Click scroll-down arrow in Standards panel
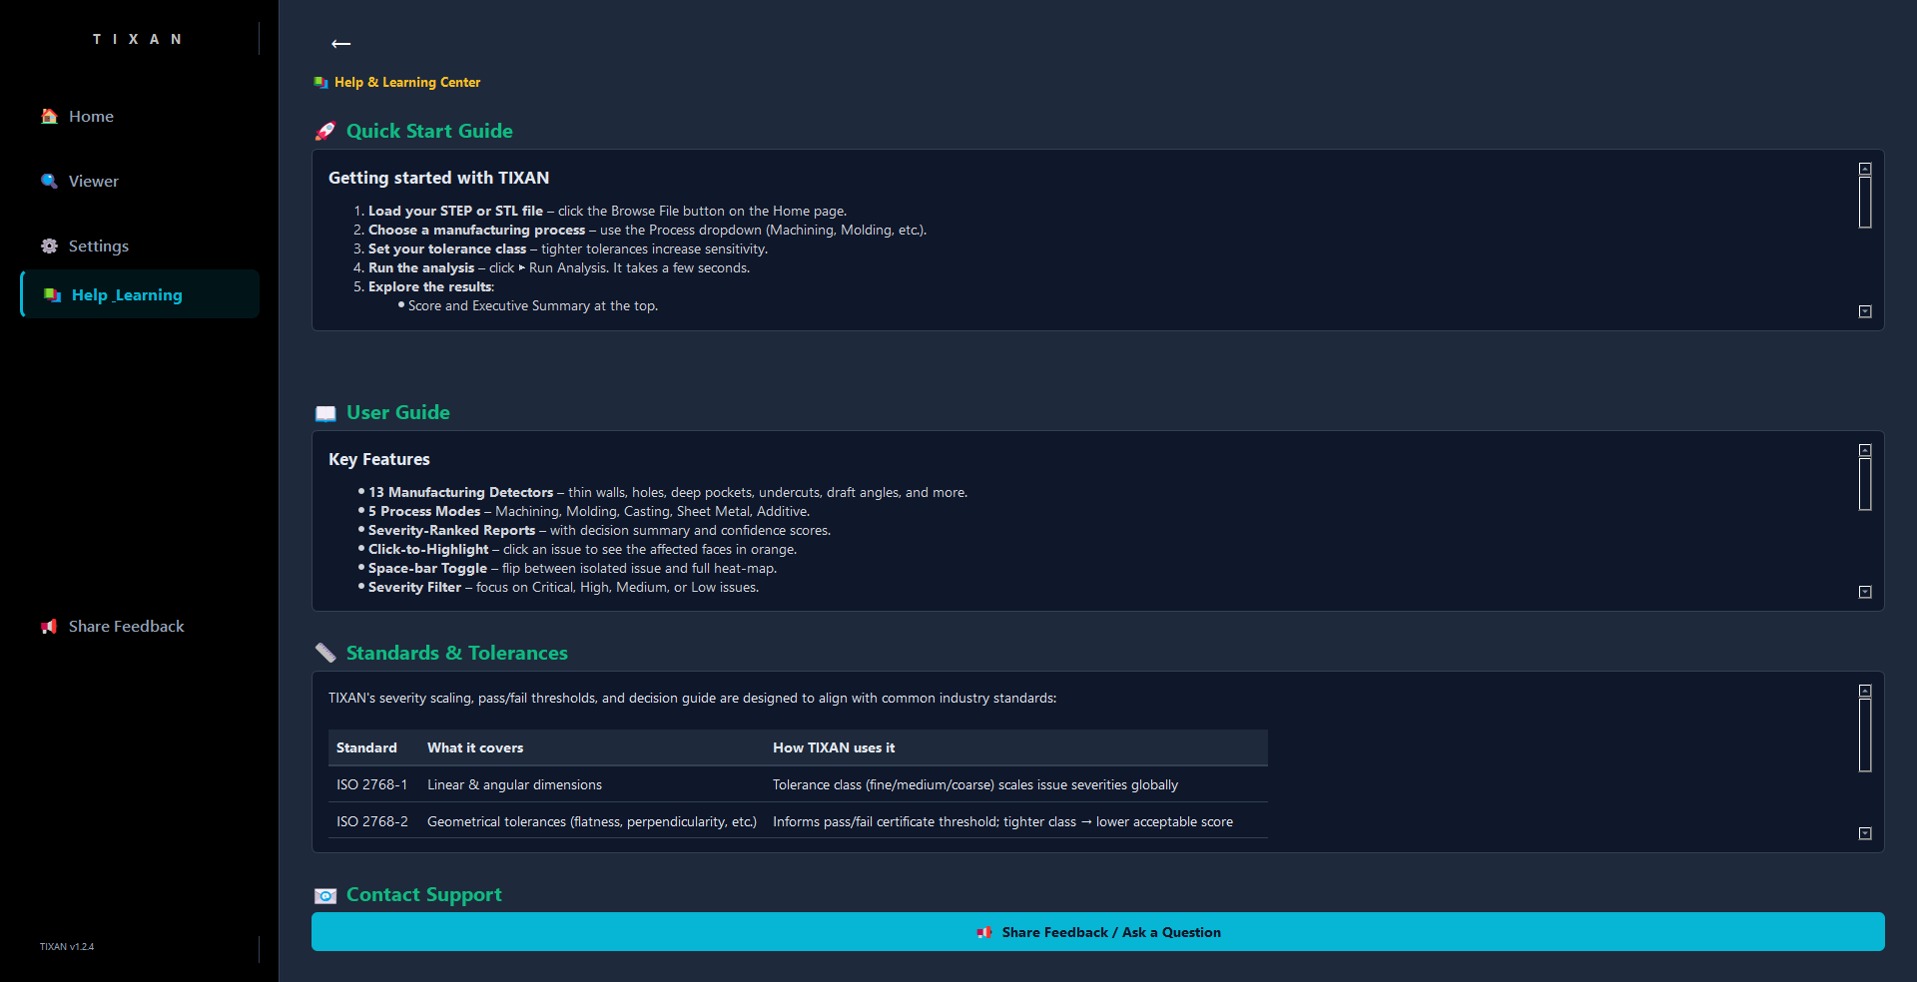 (x=1865, y=833)
